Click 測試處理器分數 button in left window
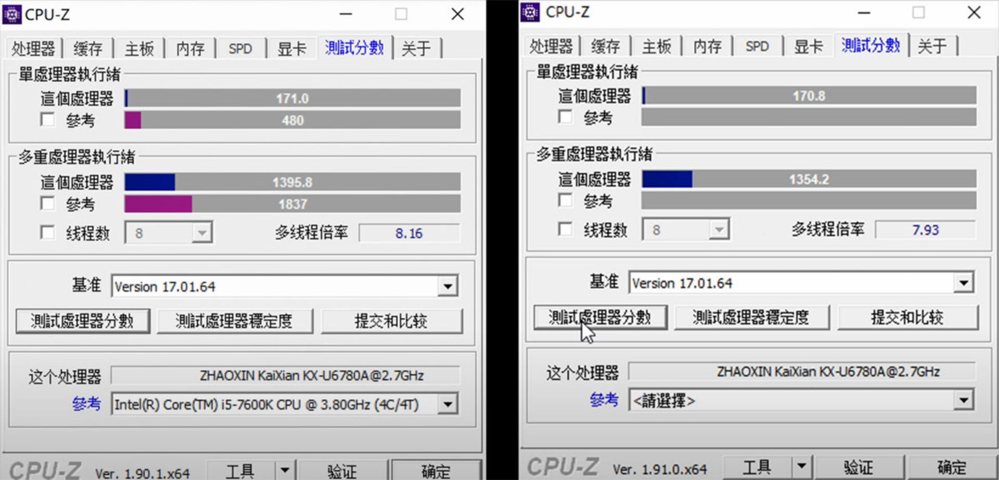This screenshot has width=999, height=480. coord(83,321)
